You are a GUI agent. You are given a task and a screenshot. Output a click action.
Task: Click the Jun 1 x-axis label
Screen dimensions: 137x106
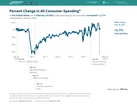pos(45,57)
